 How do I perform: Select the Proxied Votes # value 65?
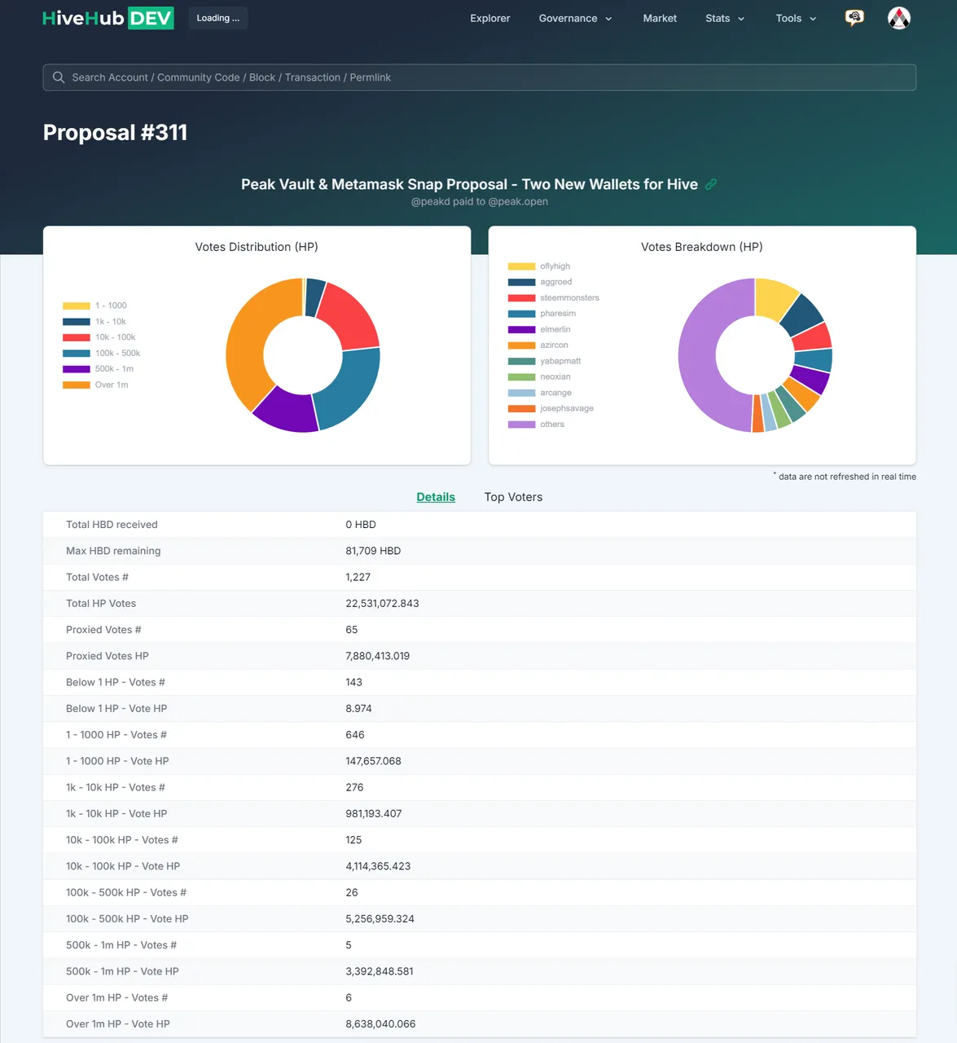[352, 630]
